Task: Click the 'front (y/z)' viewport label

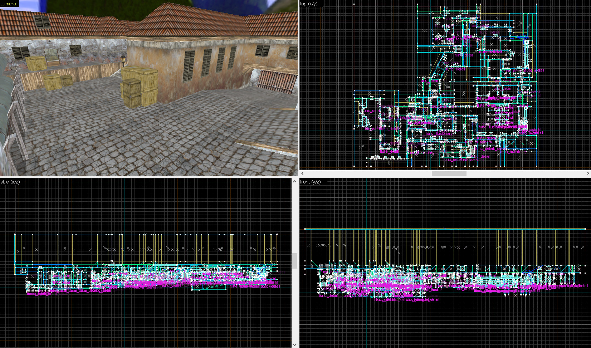Action: point(310,182)
